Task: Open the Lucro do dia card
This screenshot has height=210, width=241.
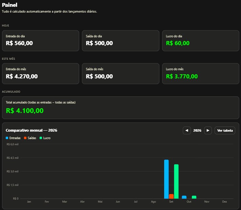Action: point(201,41)
